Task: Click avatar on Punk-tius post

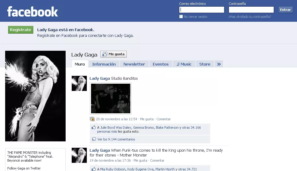Action: 79,155
